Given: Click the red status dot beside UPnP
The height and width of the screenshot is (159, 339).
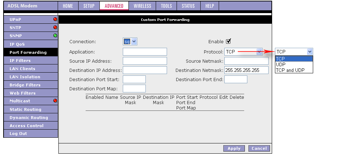Looking at the screenshot, I should (x=55, y=19).
